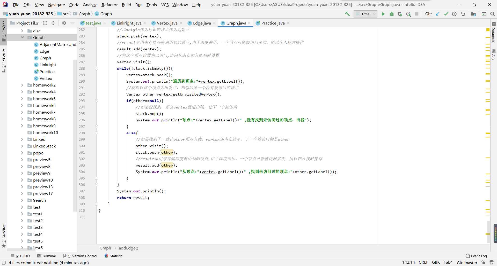Open the TODO tool window

[x=20, y=256]
